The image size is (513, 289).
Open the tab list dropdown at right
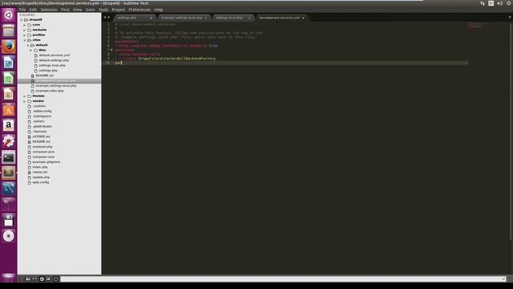(x=510, y=18)
